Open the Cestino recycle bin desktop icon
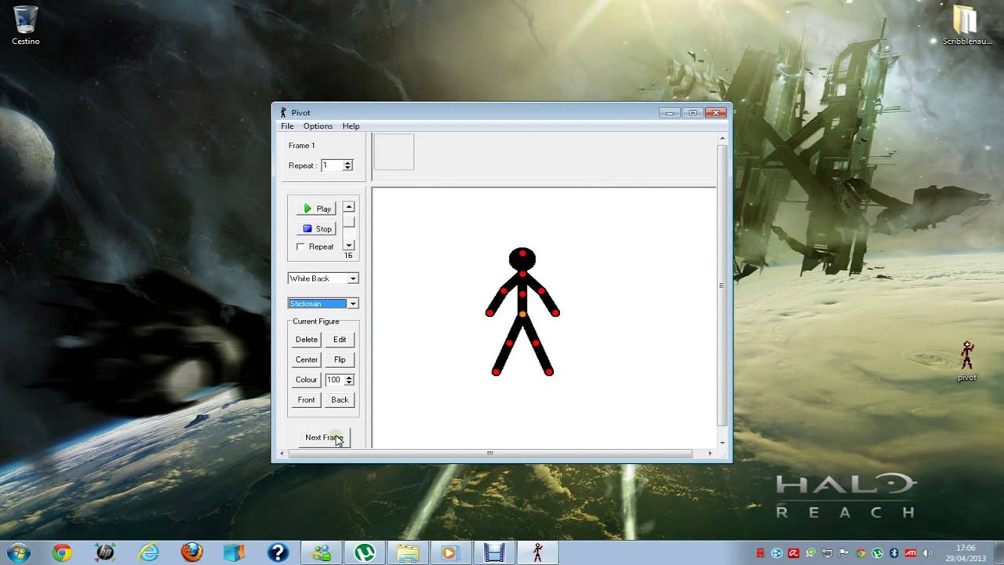 [x=26, y=25]
